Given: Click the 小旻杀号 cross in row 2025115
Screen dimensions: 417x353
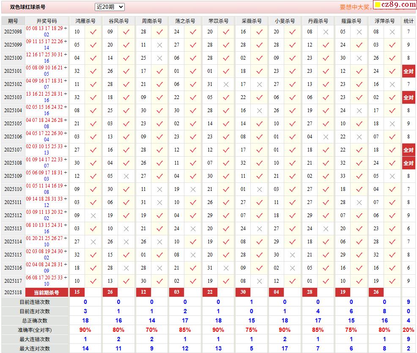Looking at the screenshot, I should pos(292,255).
